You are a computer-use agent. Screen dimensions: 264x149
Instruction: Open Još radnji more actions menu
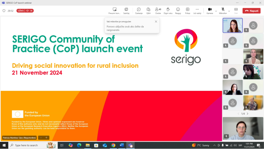click(197, 11)
